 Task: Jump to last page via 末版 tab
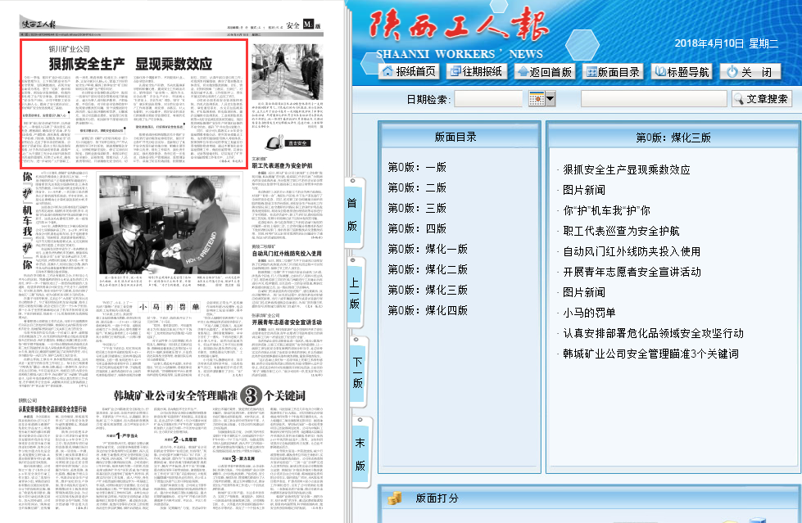tap(359, 454)
